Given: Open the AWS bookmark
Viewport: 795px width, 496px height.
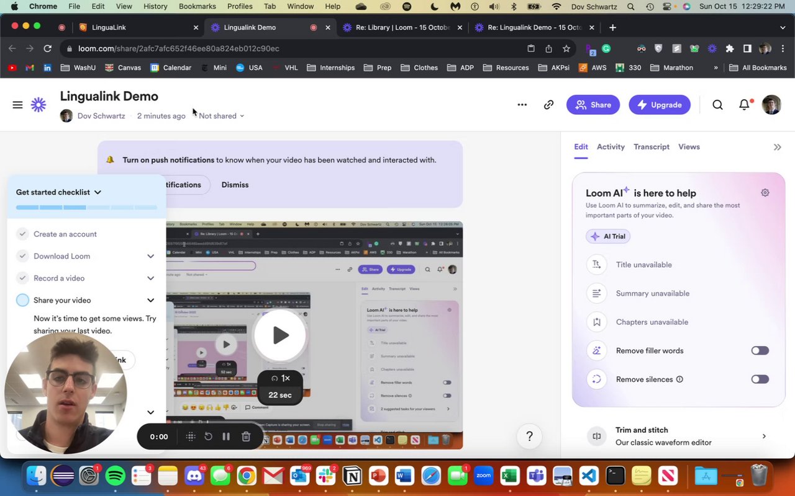Looking at the screenshot, I should 593,68.
